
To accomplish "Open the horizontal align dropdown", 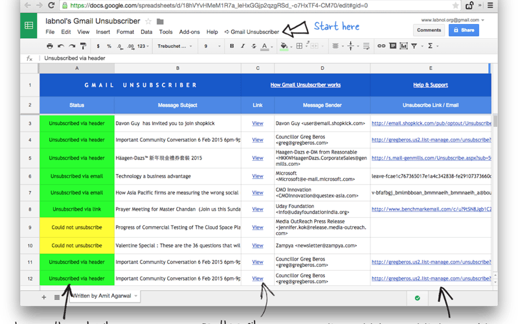I will pos(337,46).
